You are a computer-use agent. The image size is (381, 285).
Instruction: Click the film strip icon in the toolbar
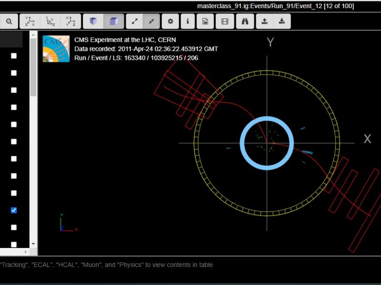[x=225, y=21]
